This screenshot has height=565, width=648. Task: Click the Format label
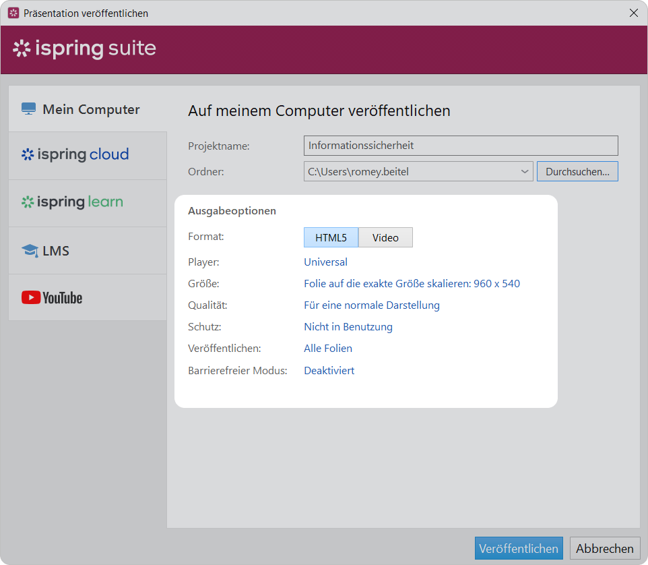[x=206, y=237]
